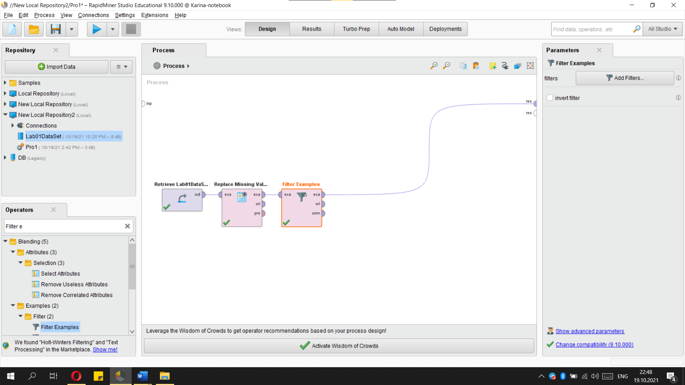Screen dimensions: 685x385
Task: Close the Operators panel tab
Action: (x=54, y=210)
